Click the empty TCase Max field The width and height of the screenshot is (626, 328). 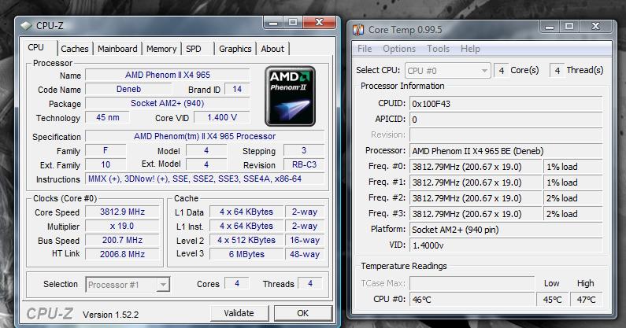[x=472, y=283]
